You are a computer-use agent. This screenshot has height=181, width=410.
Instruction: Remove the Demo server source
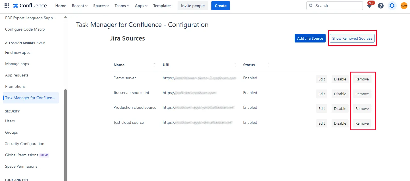coord(362,79)
